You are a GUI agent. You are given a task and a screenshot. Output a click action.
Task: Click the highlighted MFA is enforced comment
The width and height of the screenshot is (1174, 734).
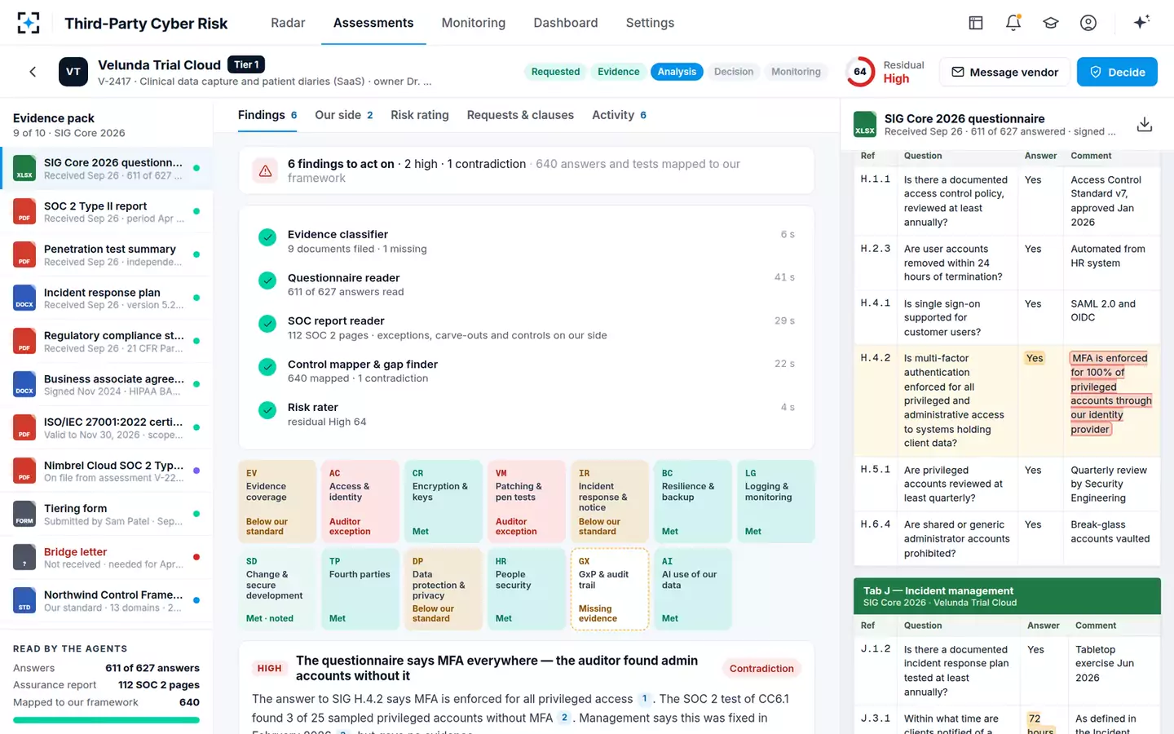[1110, 394]
